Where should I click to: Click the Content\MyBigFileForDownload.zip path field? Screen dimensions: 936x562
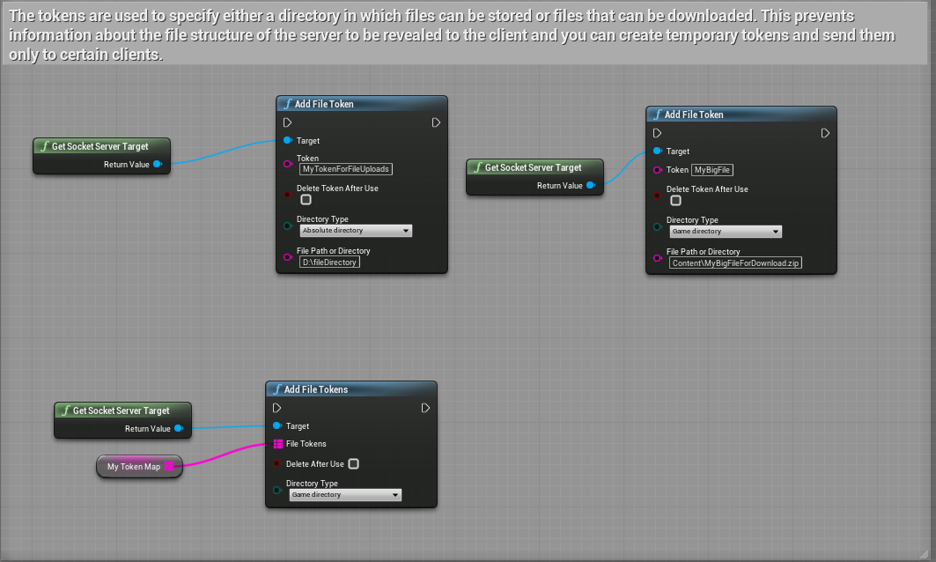(735, 263)
